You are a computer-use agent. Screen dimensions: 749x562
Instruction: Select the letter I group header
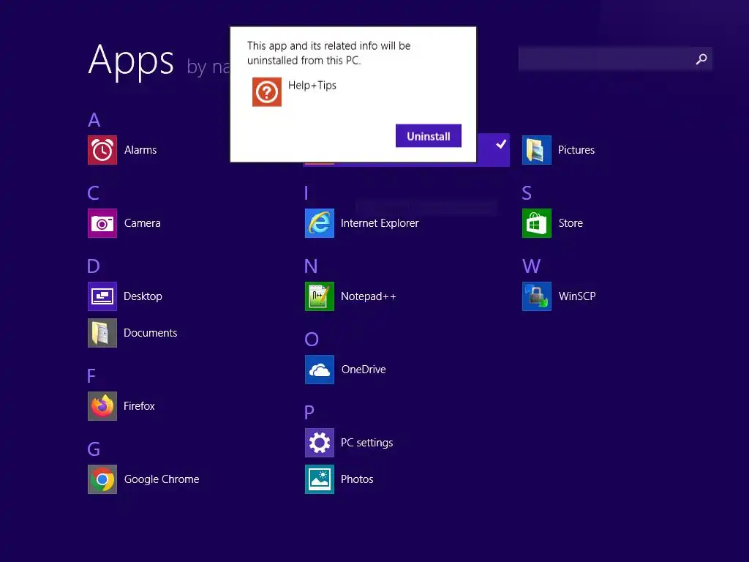point(306,193)
